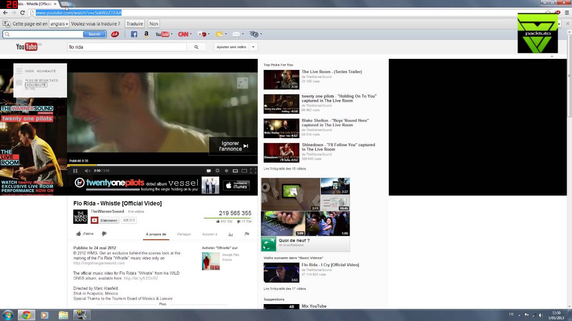The image size is (572, 321).
Task: Open Shinedown I'll Follow You video
Action: tap(338, 147)
